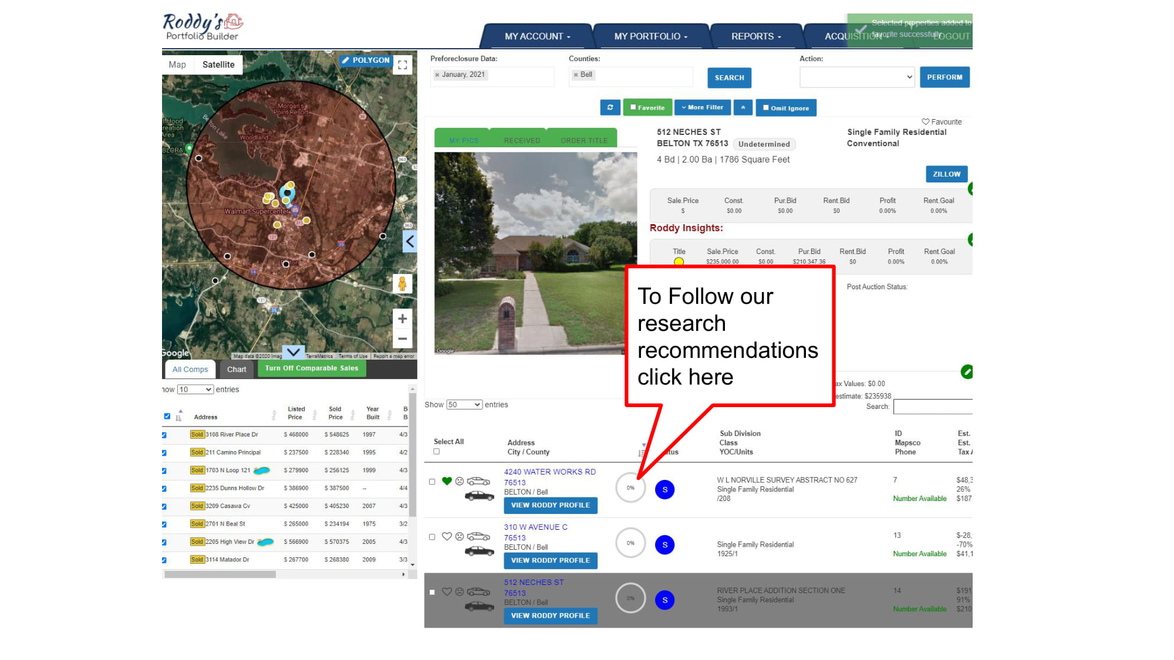
Task: Sort comps by the sort order icon
Action: click(x=178, y=417)
